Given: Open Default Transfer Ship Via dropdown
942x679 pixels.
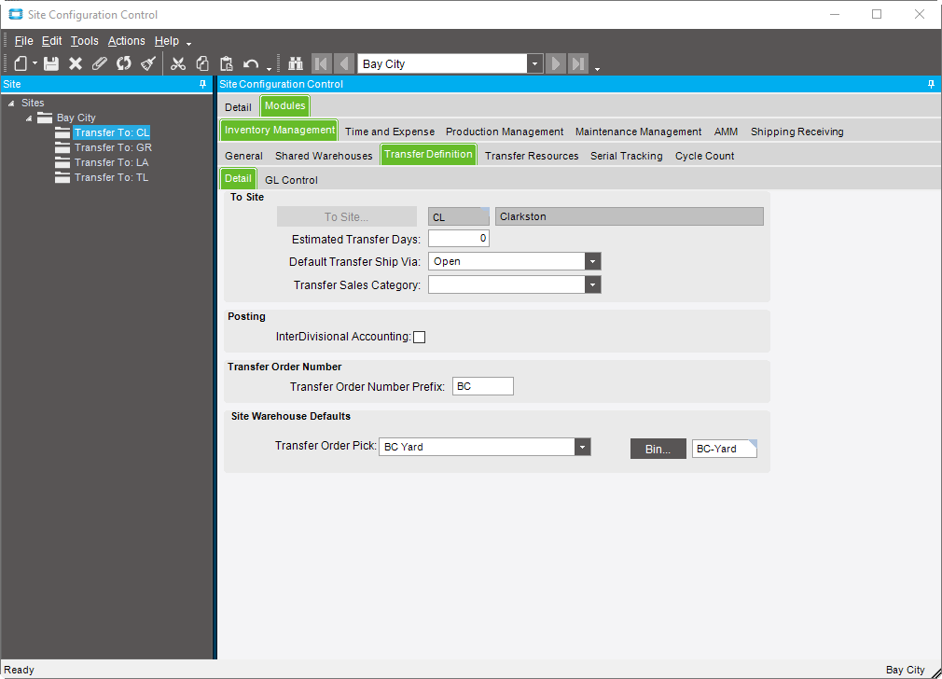Looking at the screenshot, I should [592, 261].
